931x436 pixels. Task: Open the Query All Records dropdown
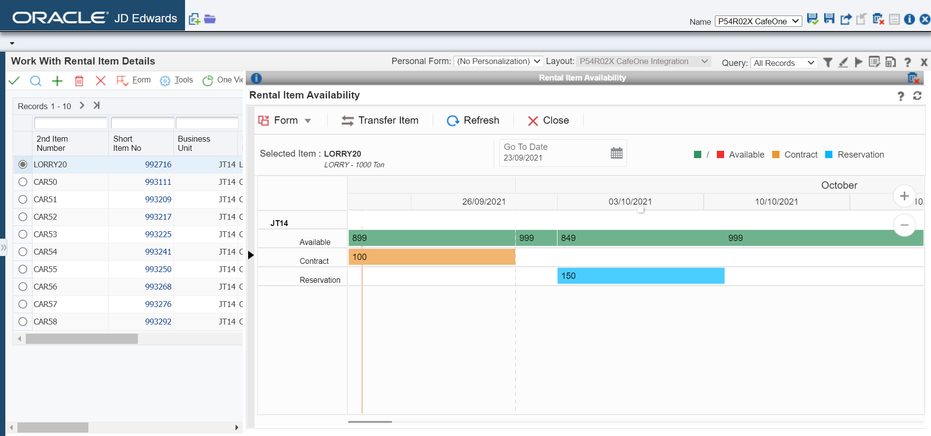coord(784,63)
